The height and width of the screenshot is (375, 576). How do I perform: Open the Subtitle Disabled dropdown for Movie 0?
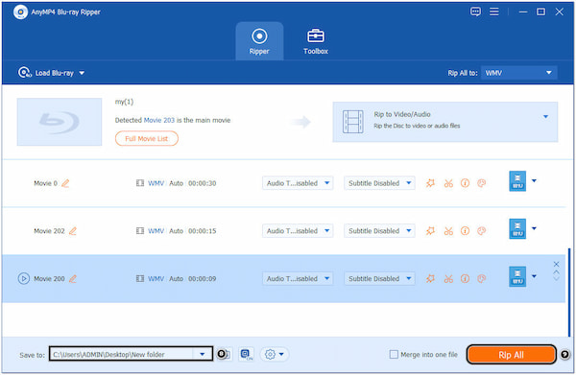point(379,183)
